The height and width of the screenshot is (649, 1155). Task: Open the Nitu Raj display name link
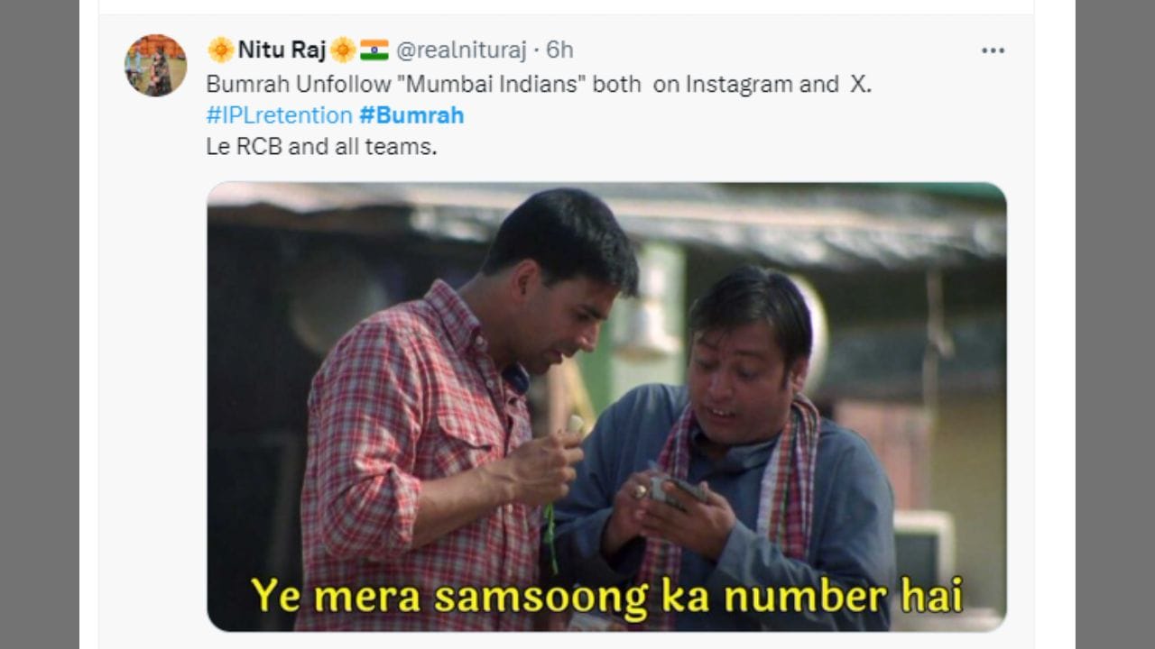tap(282, 50)
